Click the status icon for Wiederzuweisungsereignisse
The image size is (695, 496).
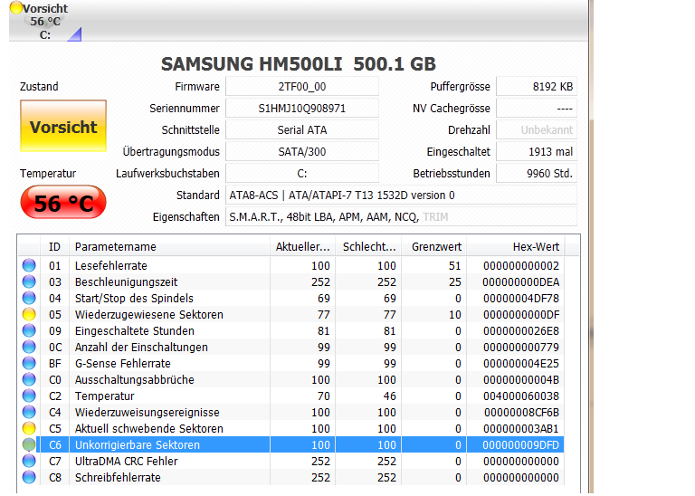tap(29, 412)
